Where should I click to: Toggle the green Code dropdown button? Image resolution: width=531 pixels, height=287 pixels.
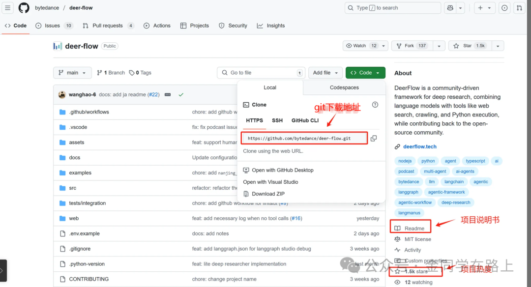point(365,73)
